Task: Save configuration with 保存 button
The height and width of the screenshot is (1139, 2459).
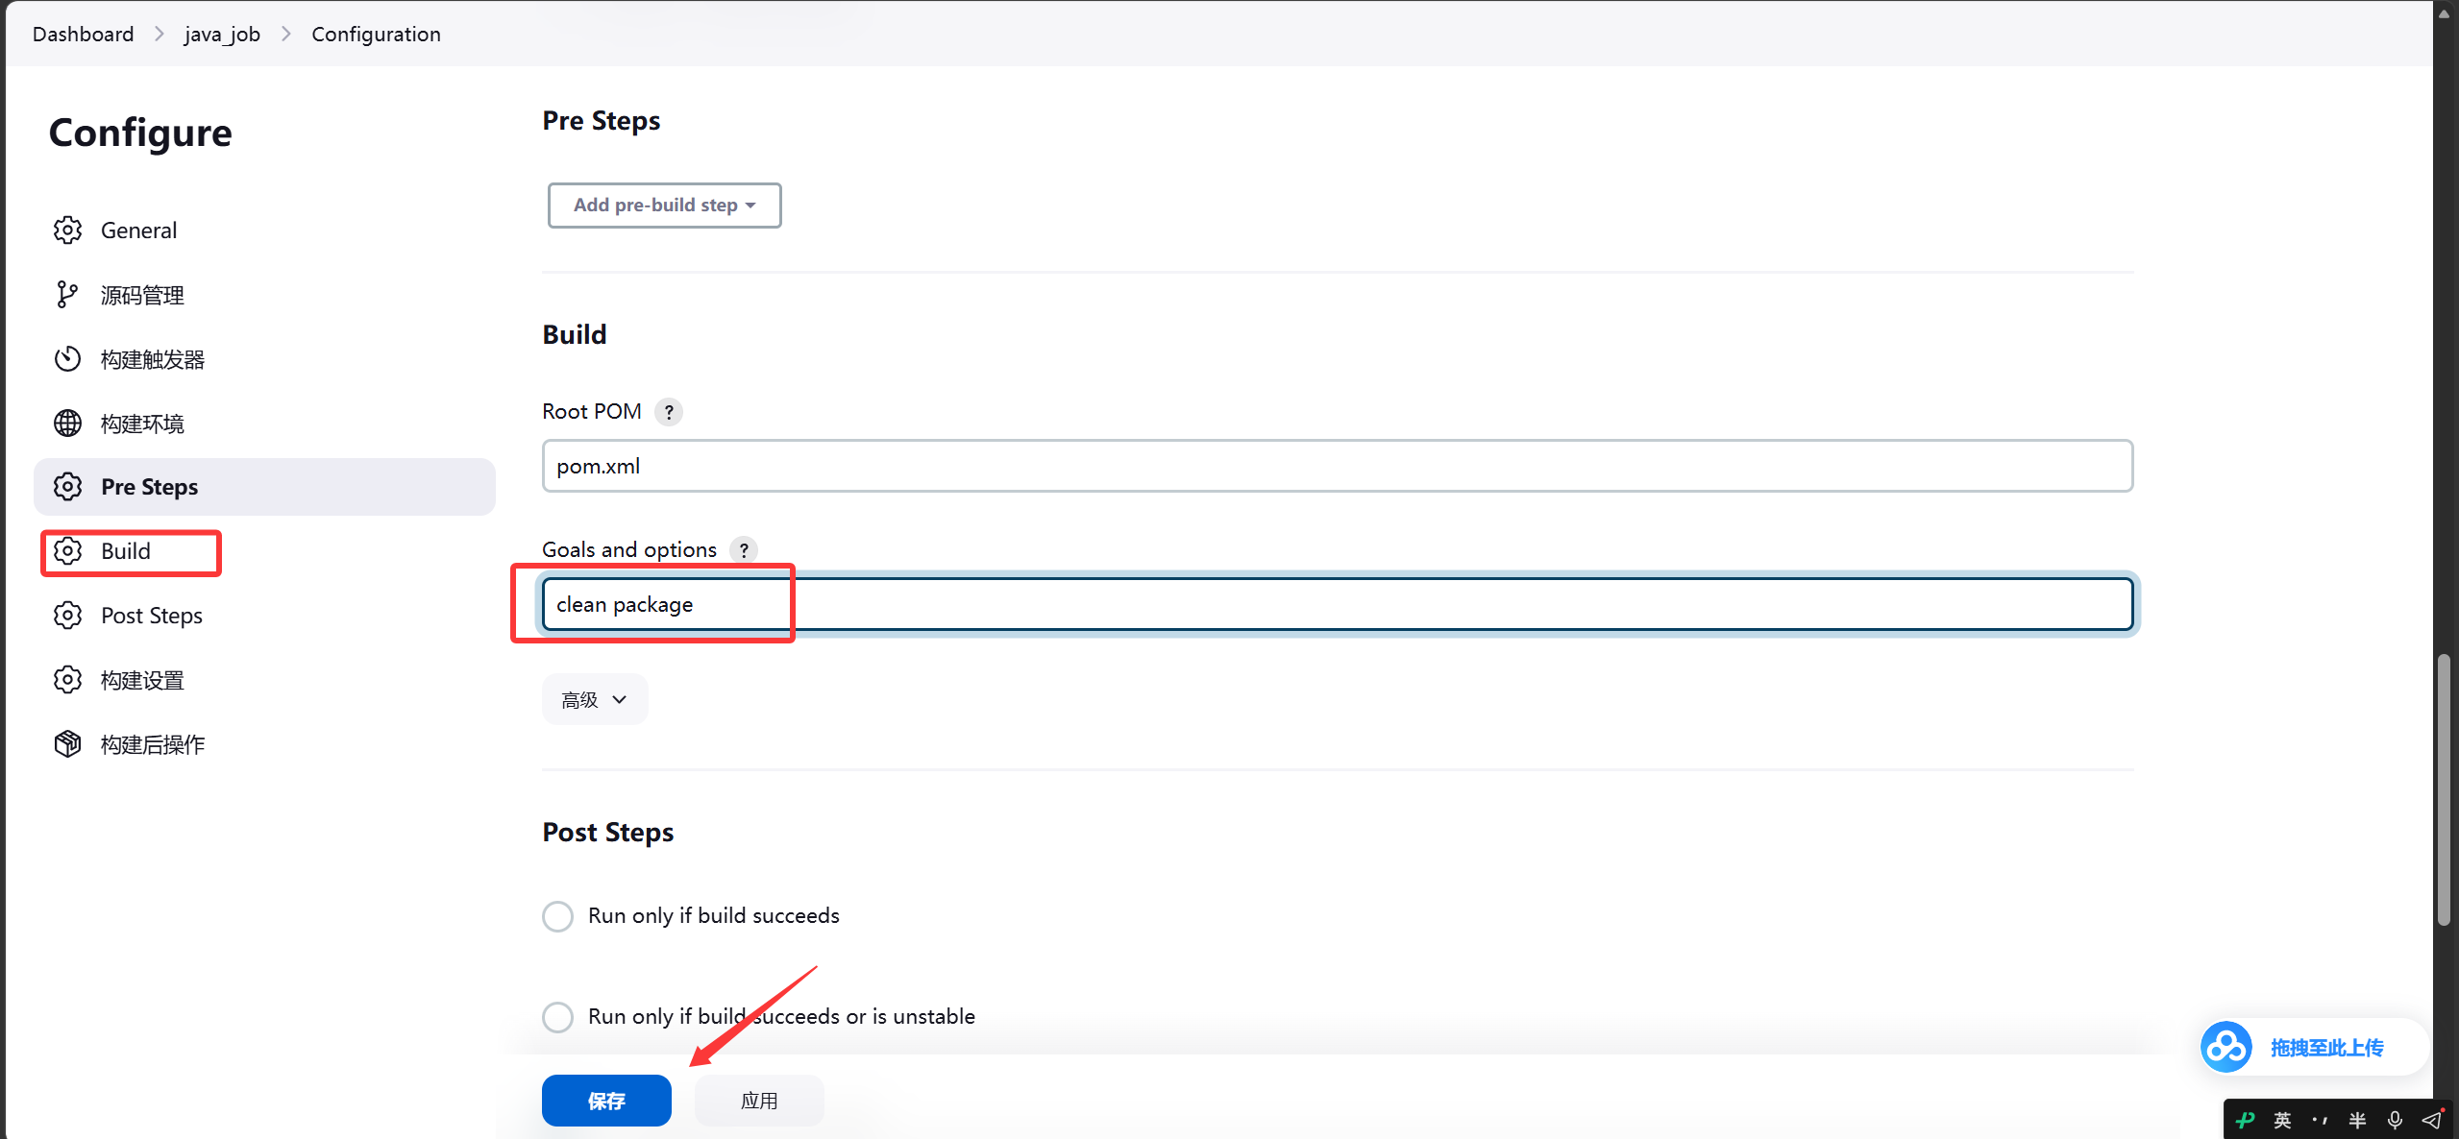Action: (606, 1101)
